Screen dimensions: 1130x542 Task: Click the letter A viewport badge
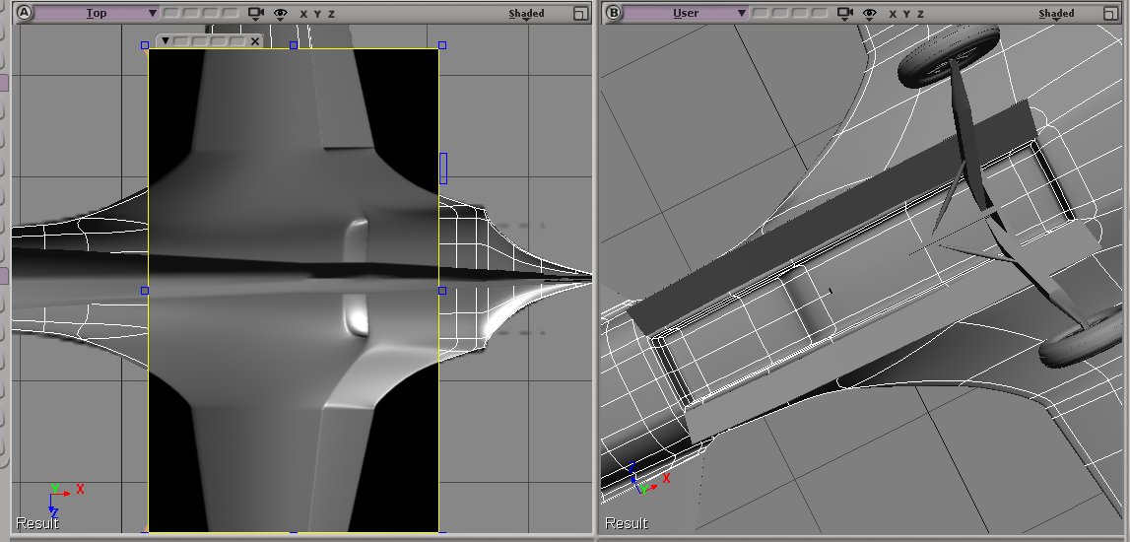tap(23, 13)
